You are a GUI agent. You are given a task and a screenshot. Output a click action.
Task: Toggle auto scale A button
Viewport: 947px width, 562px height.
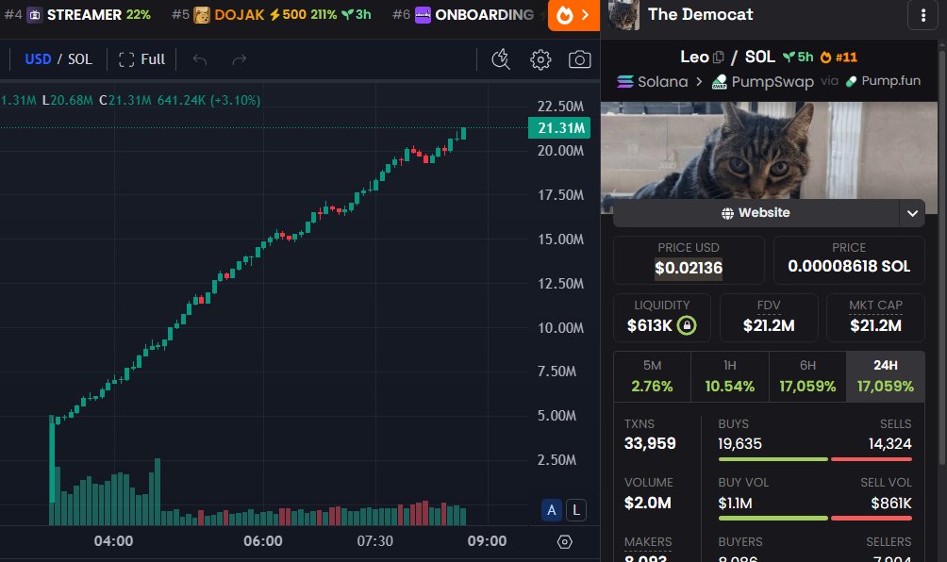click(552, 510)
